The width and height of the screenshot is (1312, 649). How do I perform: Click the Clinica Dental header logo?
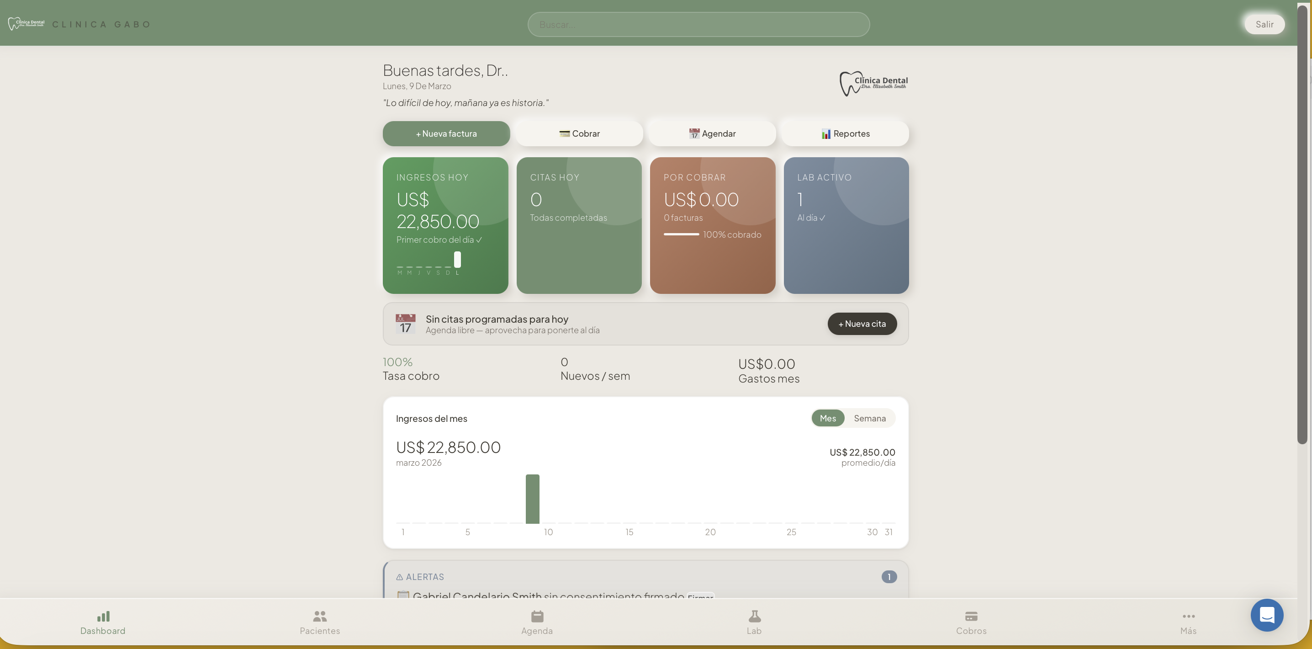26,23
